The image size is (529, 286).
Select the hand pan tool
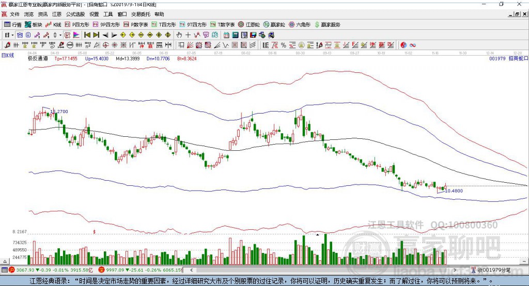[x=179, y=35]
